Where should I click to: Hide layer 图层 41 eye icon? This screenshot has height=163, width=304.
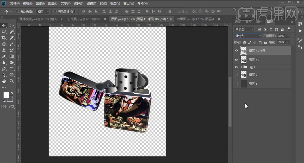[236, 60]
